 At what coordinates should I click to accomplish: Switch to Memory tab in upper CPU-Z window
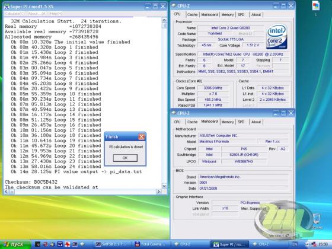[x=228, y=15]
